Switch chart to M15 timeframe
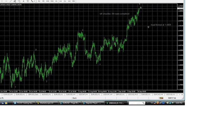The image size is (197, 118). pyautogui.click(x=48, y=1)
